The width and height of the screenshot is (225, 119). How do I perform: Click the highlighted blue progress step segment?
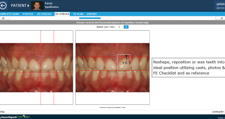90,18
